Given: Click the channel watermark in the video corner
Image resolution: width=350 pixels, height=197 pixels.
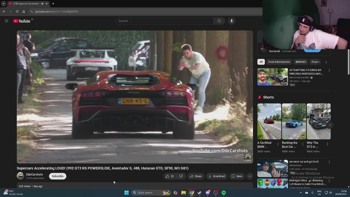Looking at the screenshot, I should (x=247, y=157).
